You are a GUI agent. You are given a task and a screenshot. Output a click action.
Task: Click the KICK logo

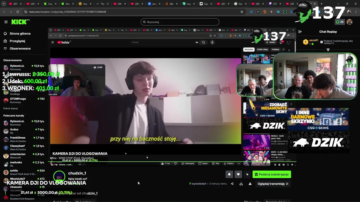20,22
